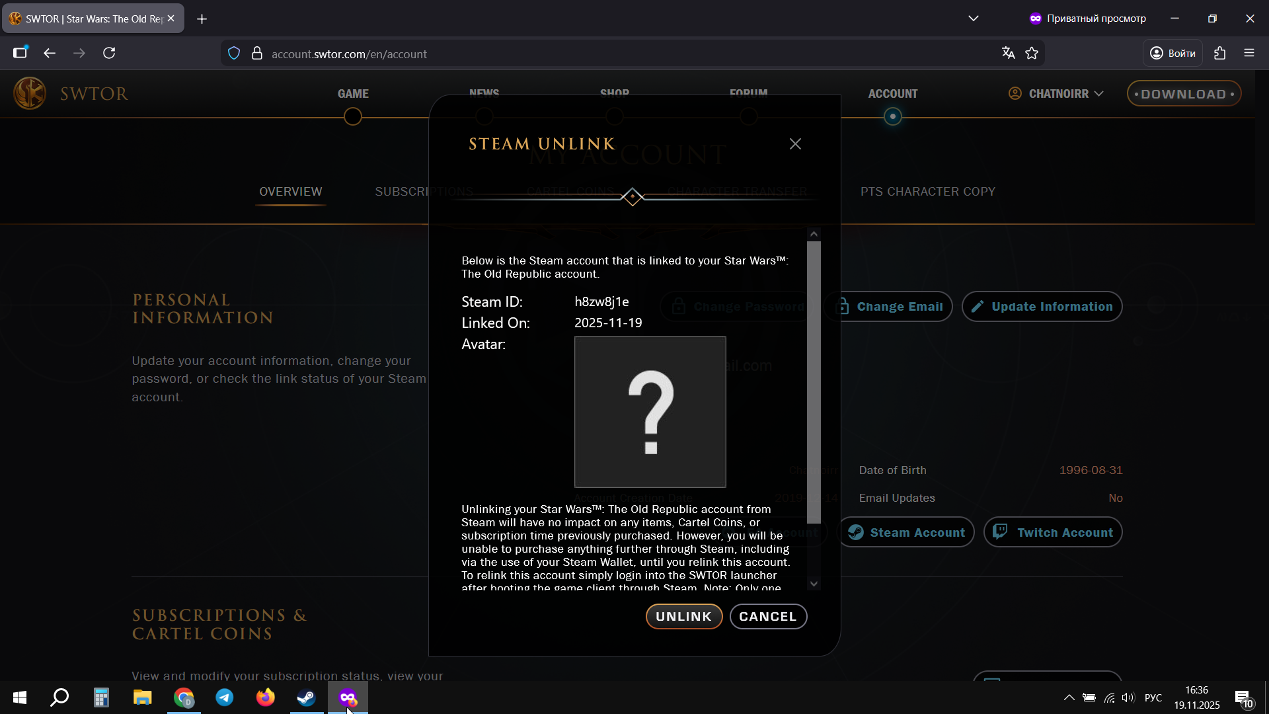Open the Firefox shield tracking protection icon

coord(234,54)
